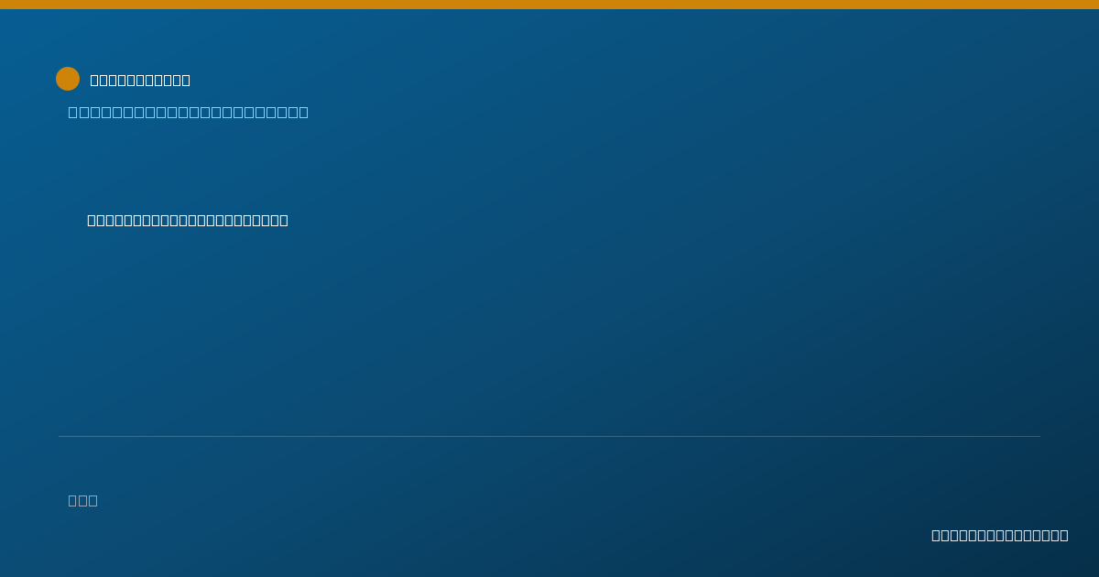This screenshot has height=577, width=1099.
Task: Click first box of the gray label
Action: (x=72, y=500)
